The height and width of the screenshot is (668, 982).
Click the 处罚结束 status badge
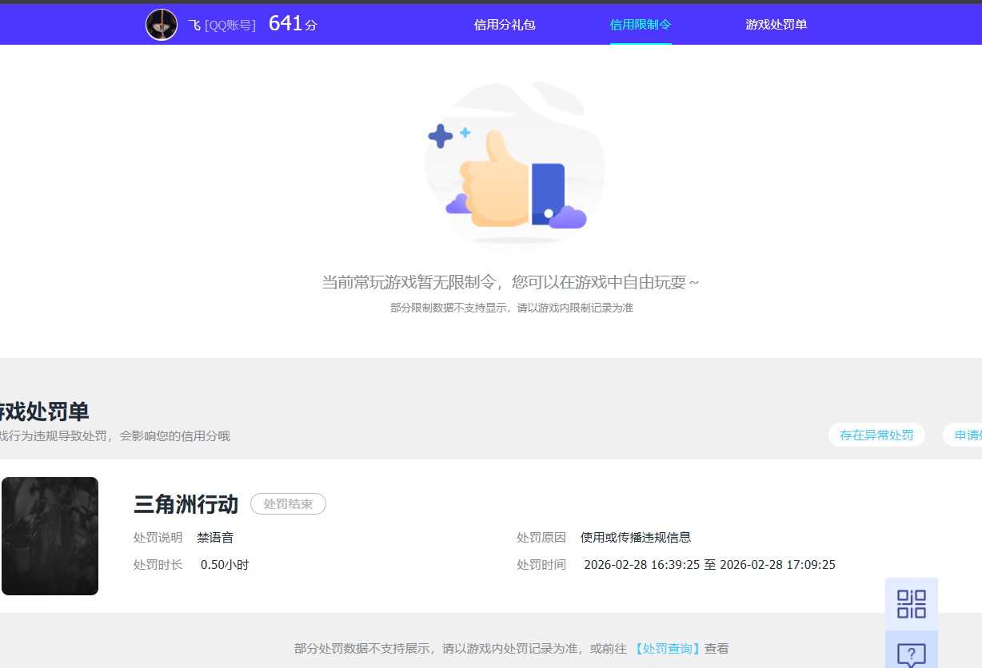point(288,503)
